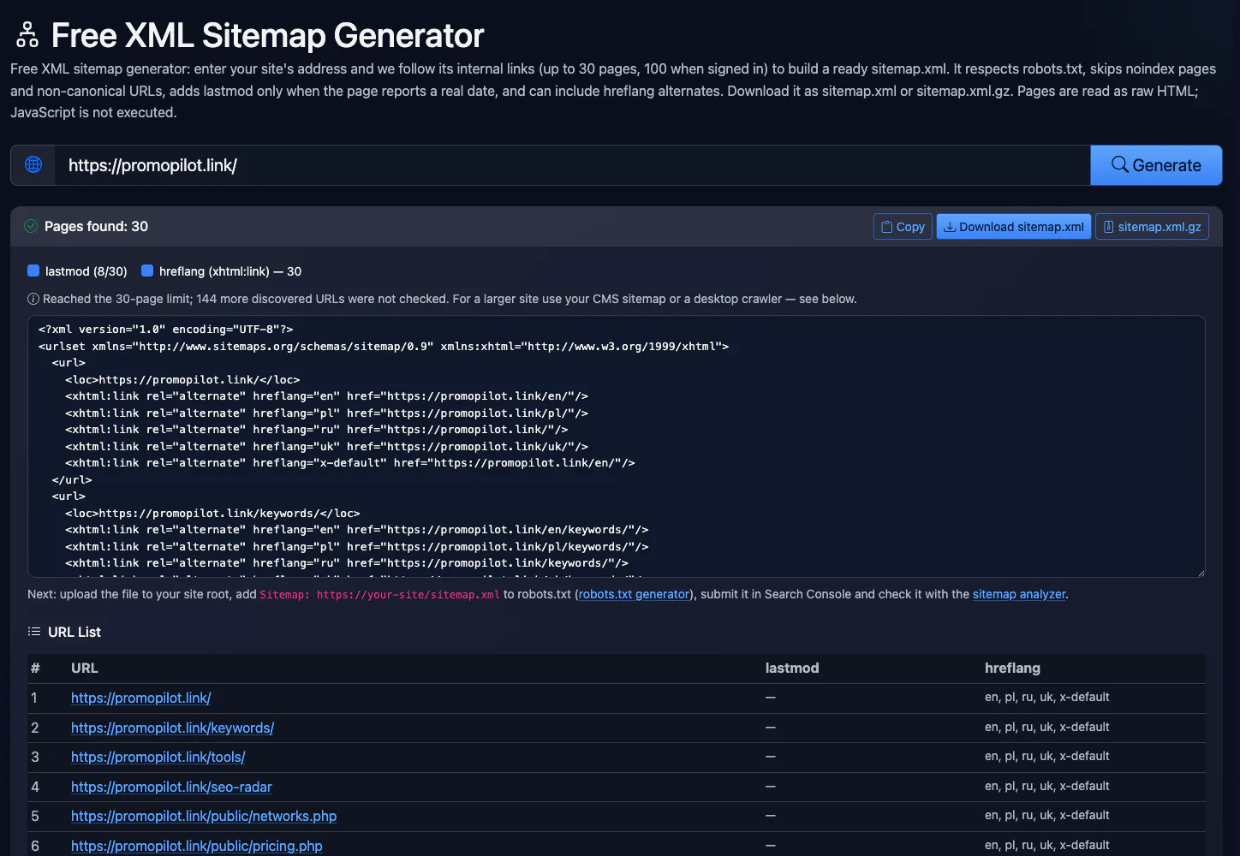This screenshot has width=1240, height=856.
Task: Click the sitemap tree icon beside the title
Action: pos(27,35)
